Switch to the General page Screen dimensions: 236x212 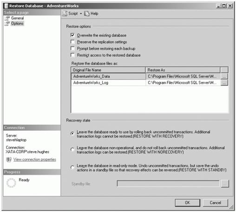pos(18,18)
